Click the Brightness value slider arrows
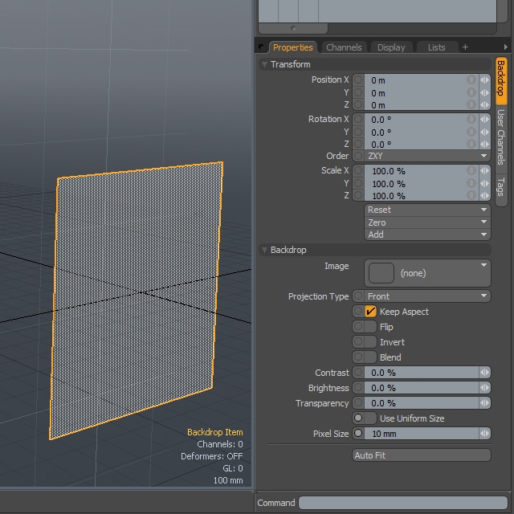514x514 pixels. pyautogui.click(x=485, y=387)
